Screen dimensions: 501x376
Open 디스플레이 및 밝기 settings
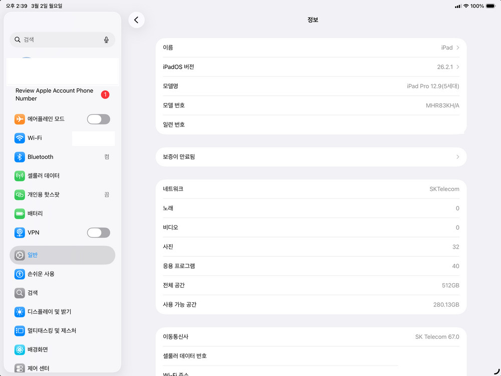[x=62, y=312]
